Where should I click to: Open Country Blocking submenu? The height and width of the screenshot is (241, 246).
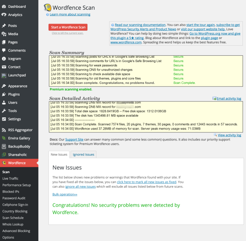(15, 211)
